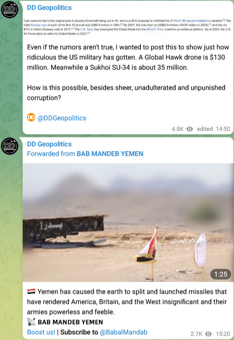Open DD Geopolitics avatar on forwarded post
This screenshot has width=234, height=340.
point(10,146)
